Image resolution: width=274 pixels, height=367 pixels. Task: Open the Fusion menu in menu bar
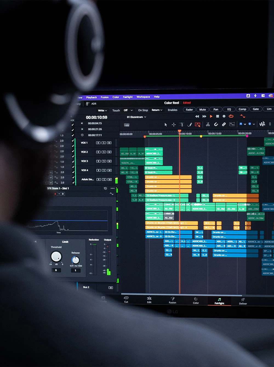tap(105, 97)
